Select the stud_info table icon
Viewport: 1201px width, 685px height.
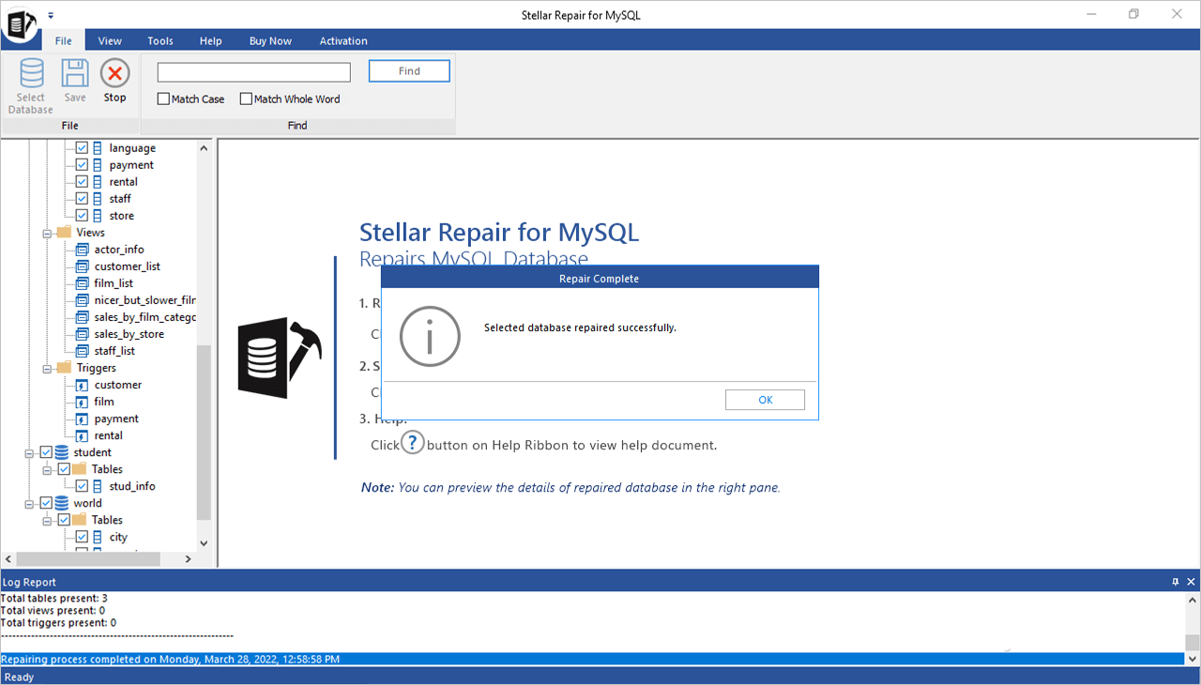point(98,486)
